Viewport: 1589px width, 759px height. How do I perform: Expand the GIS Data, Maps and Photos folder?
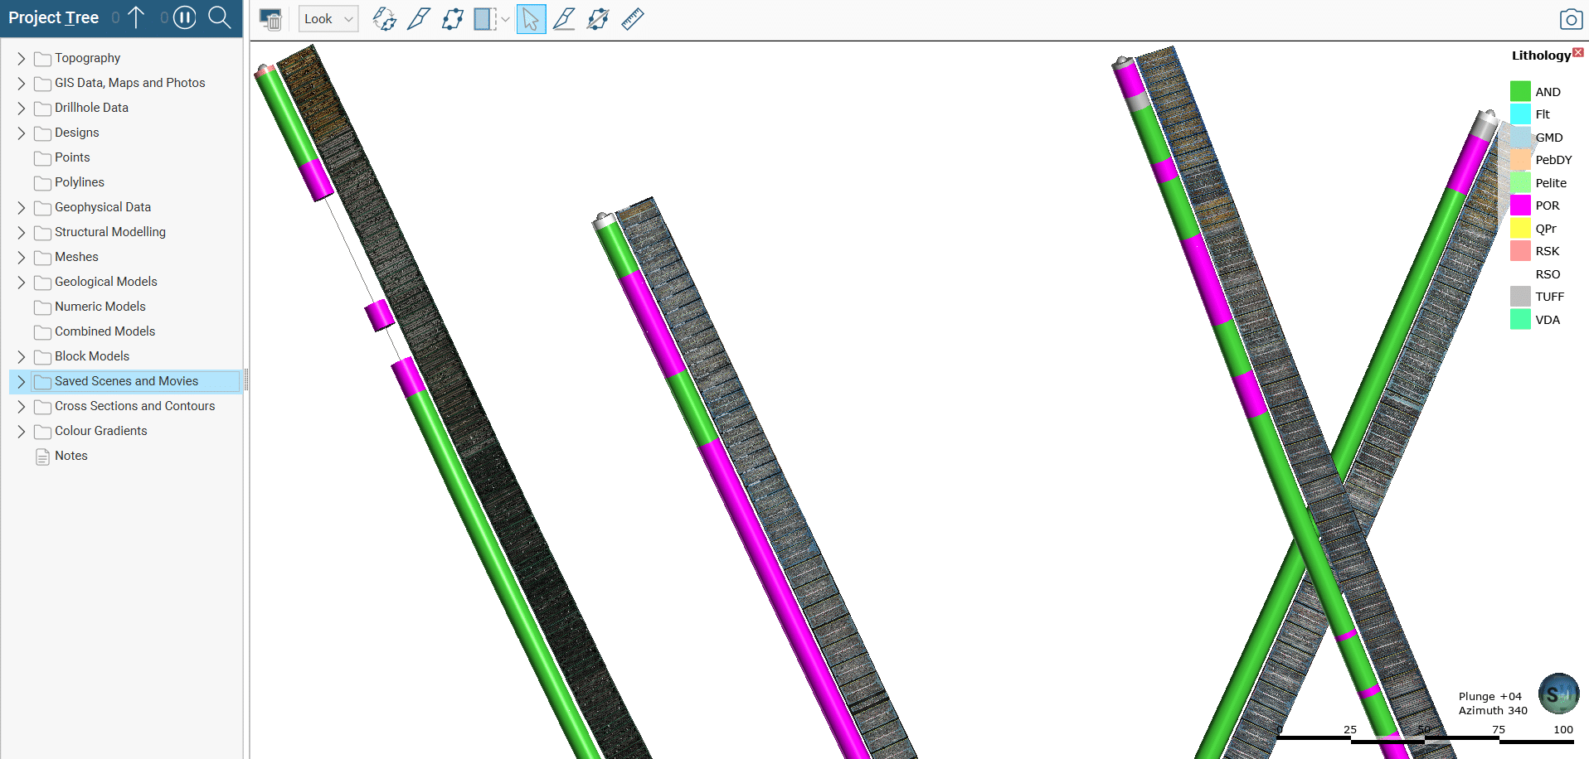coord(22,84)
